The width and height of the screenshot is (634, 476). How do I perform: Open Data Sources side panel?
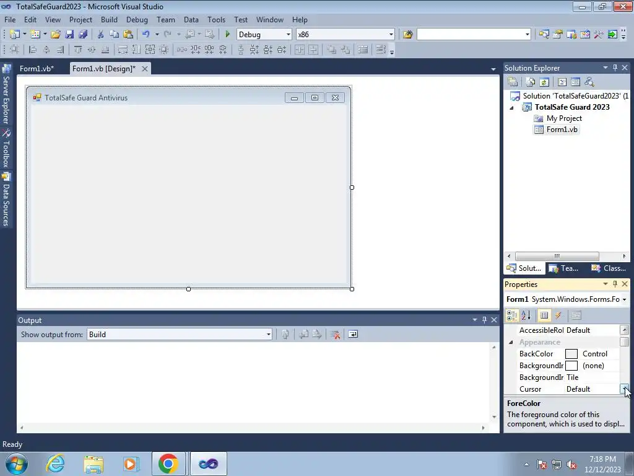[x=6, y=200]
